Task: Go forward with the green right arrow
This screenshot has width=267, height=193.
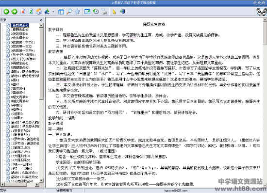Action: pyautogui.click(x=14, y=12)
